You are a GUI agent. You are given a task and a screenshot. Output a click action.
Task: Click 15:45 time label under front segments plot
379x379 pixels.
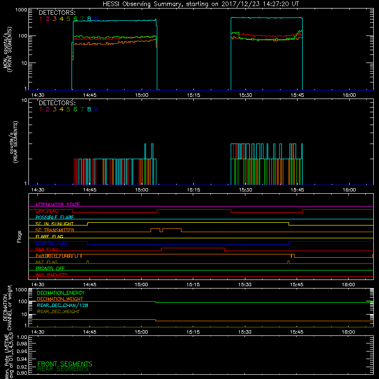pos(298,95)
